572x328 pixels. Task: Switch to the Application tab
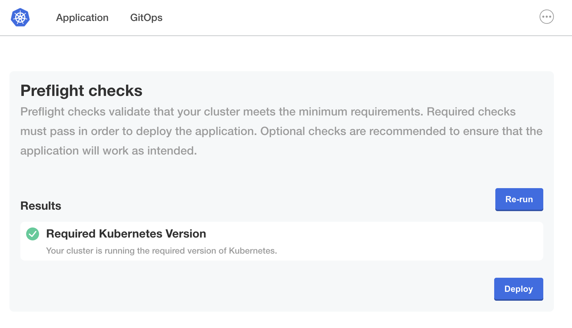(x=82, y=18)
